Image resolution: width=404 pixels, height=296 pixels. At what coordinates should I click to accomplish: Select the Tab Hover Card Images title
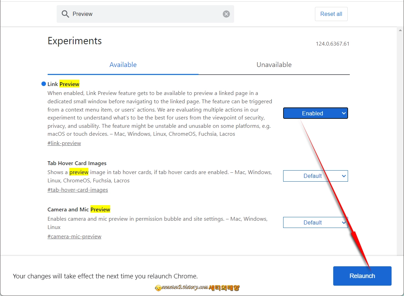[77, 163]
